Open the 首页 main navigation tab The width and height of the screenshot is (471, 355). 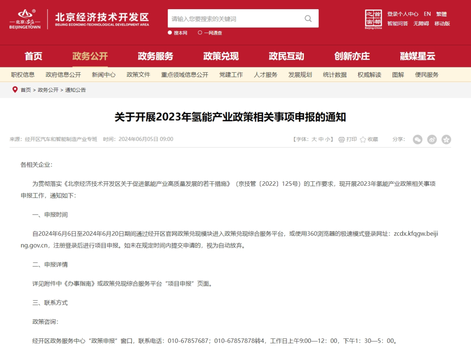tap(33, 56)
